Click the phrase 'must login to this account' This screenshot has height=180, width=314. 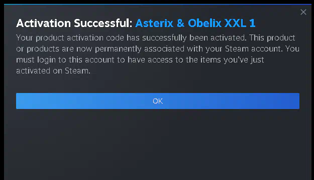coord(65,60)
